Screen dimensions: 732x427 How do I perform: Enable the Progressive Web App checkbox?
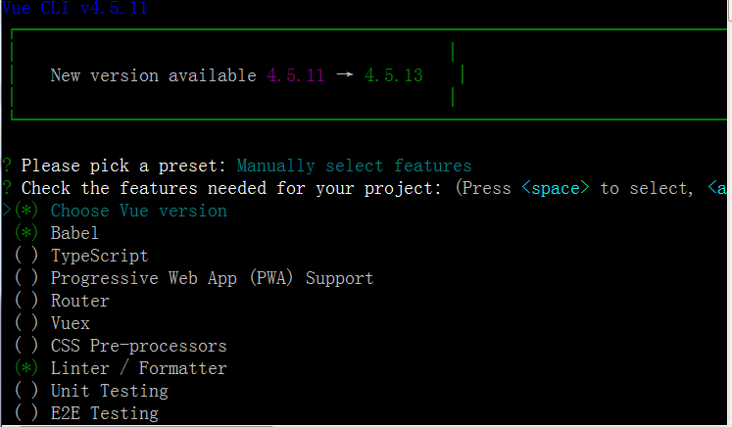pos(26,278)
